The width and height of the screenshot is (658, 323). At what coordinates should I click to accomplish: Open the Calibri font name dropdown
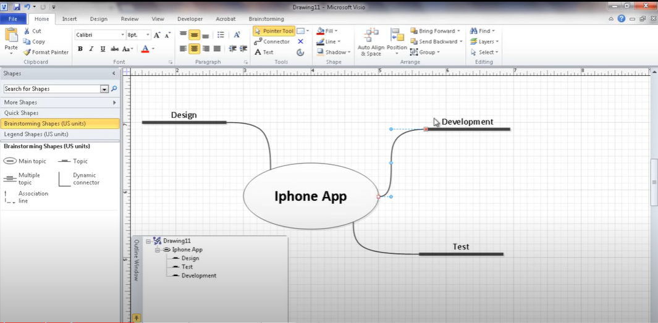click(x=122, y=35)
